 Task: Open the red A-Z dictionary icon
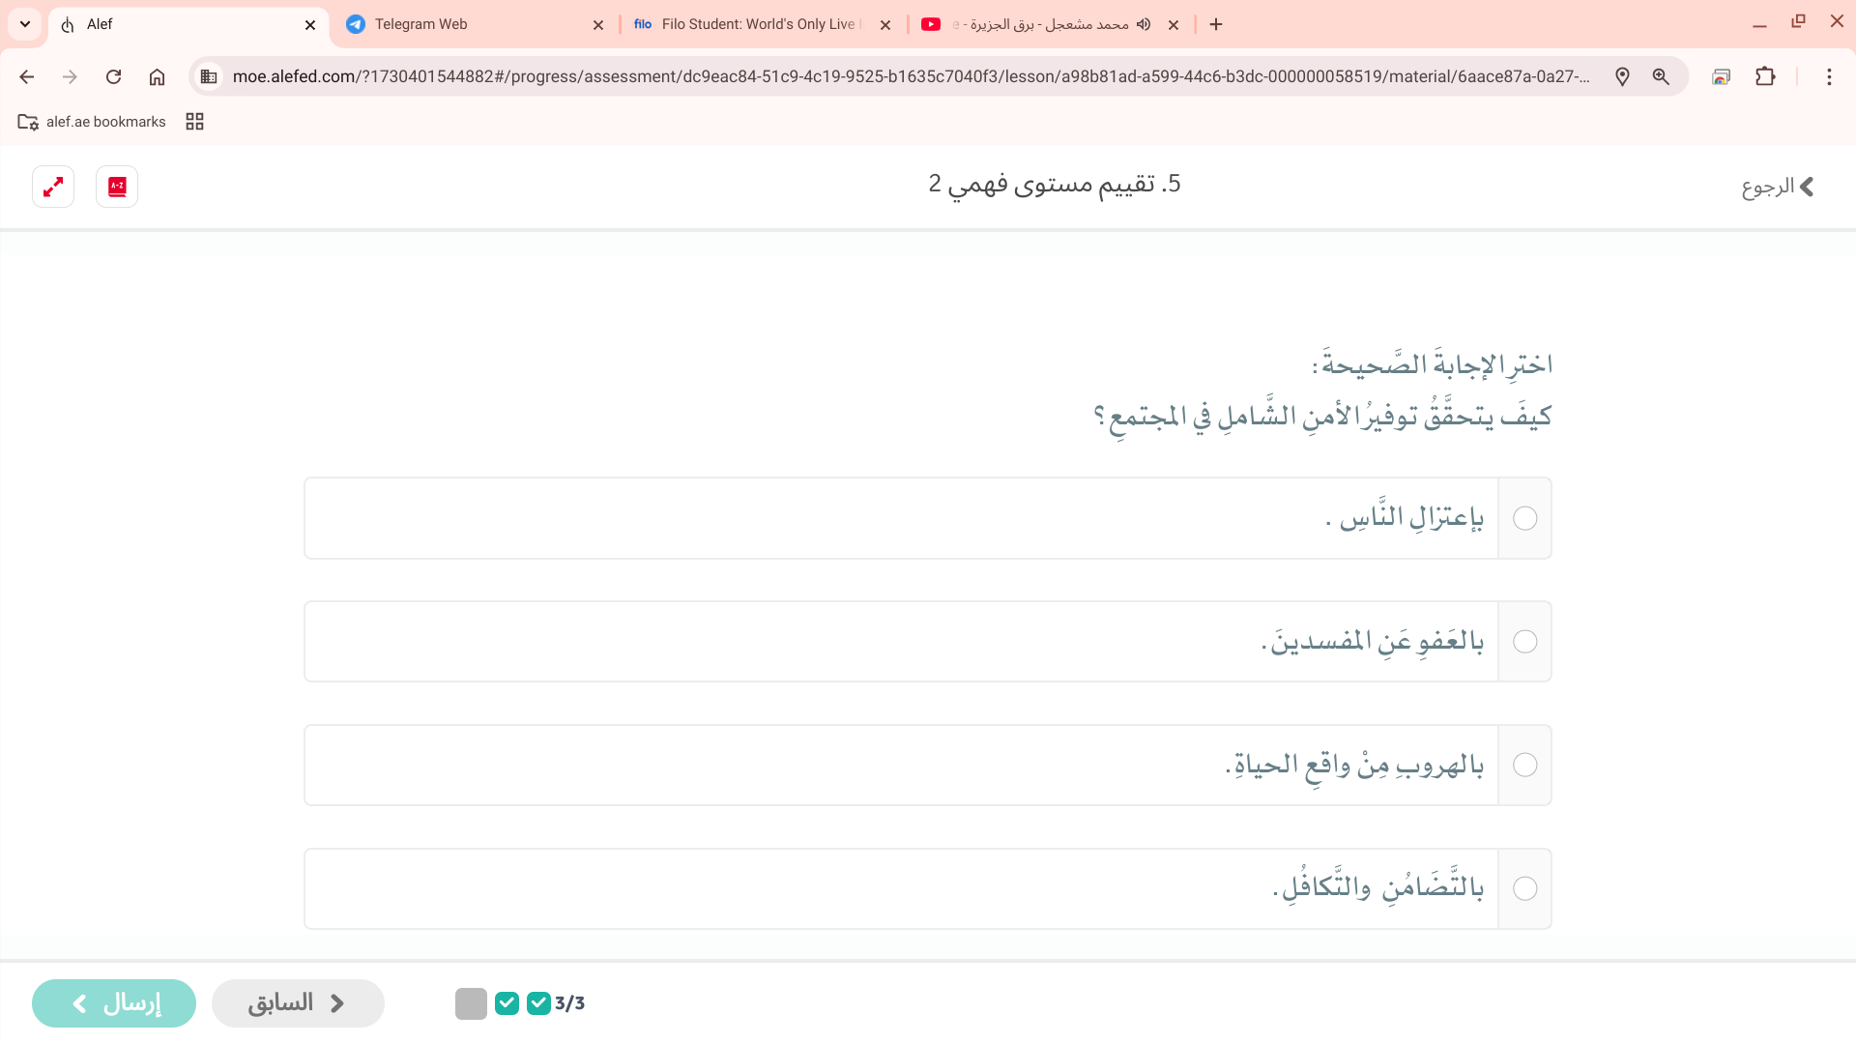click(x=117, y=187)
